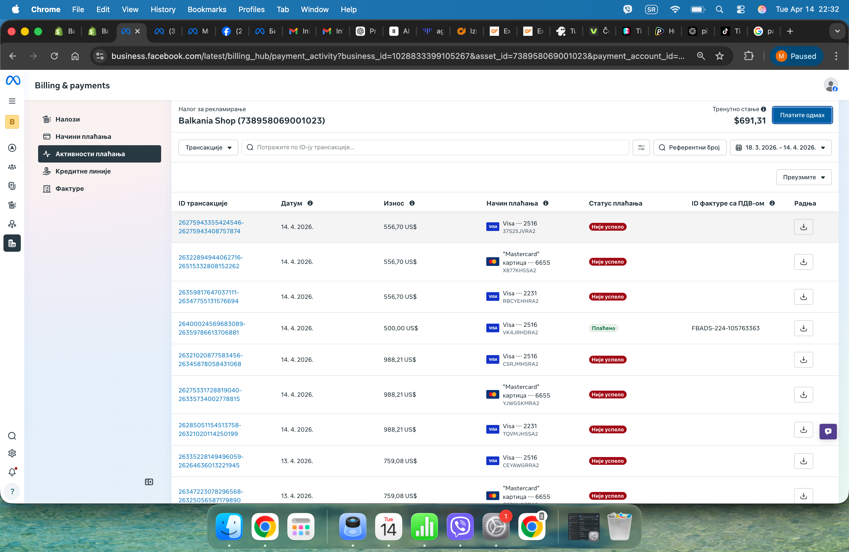Expand the Преузмите download dropdown

[x=804, y=177]
